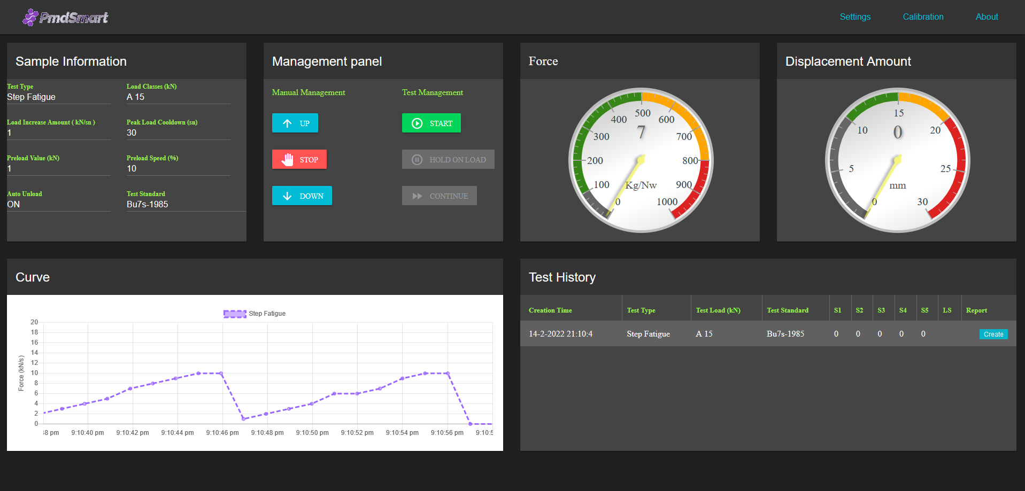The height and width of the screenshot is (491, 1025).
Task: Open the About page
Action: pos(987,17)
